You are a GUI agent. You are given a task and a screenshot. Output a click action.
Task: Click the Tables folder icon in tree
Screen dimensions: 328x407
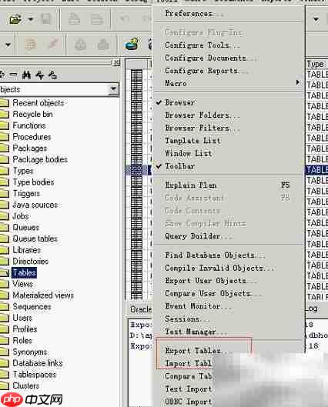point(4,273)
